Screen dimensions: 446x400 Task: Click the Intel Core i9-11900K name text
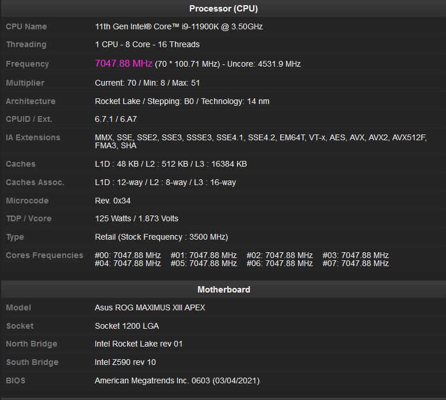coord(178,26)
